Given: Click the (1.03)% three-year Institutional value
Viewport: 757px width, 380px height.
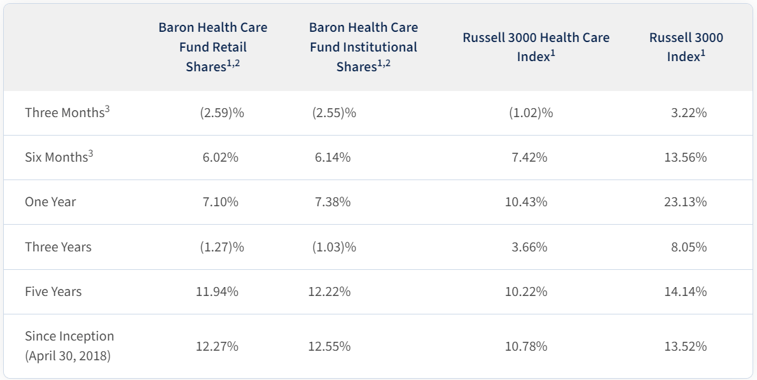Looking at the screenshot, I should coord(333,247).
